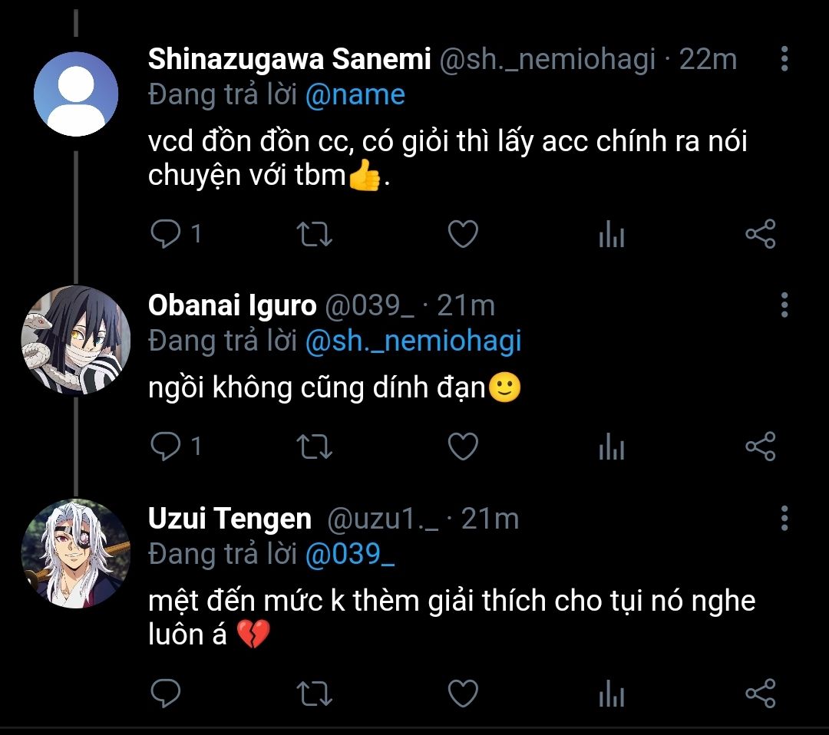Open more options for Shinazugawa Sanemi's tweet

[x=784, y=59]
